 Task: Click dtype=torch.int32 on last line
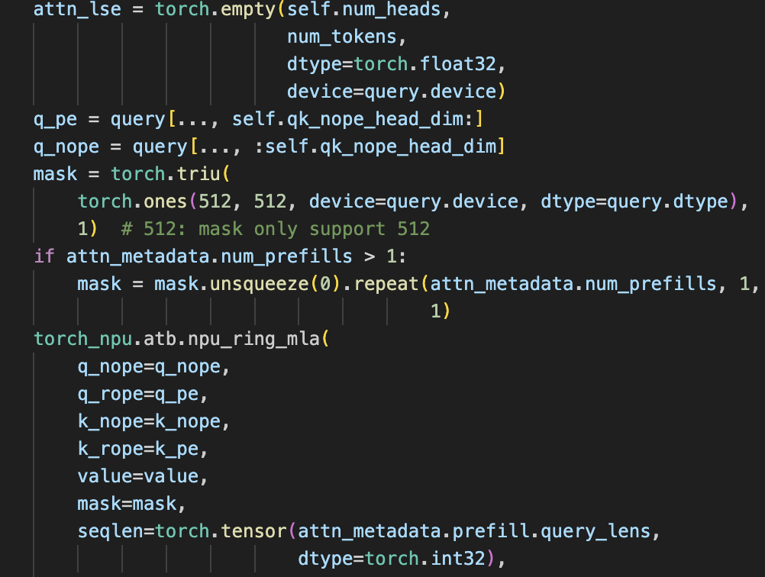tap(392, 559)
